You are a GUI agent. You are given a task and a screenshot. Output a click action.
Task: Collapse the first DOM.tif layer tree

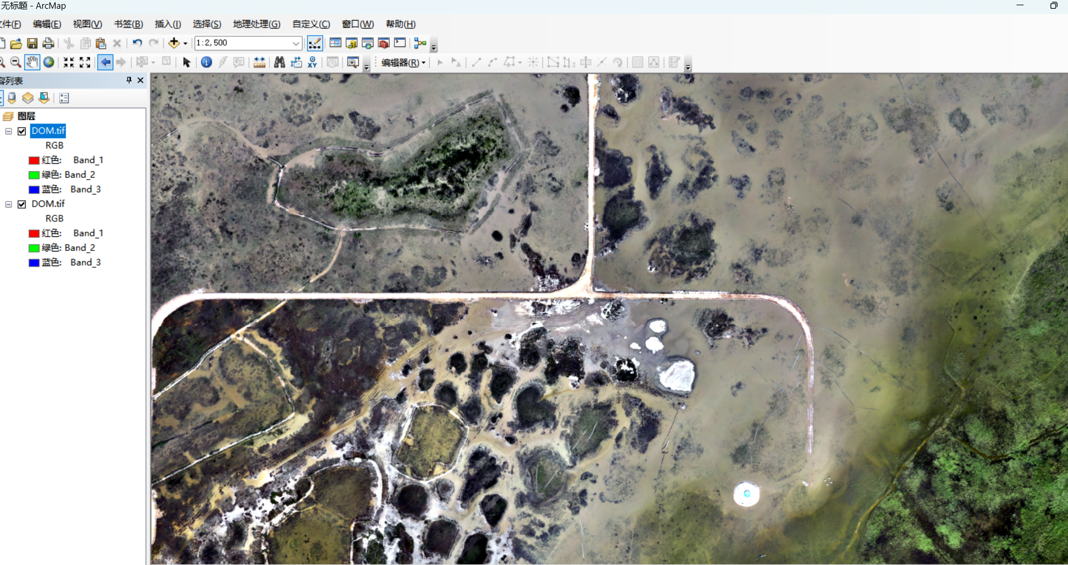pyautogui.click(x=9, y=131)
